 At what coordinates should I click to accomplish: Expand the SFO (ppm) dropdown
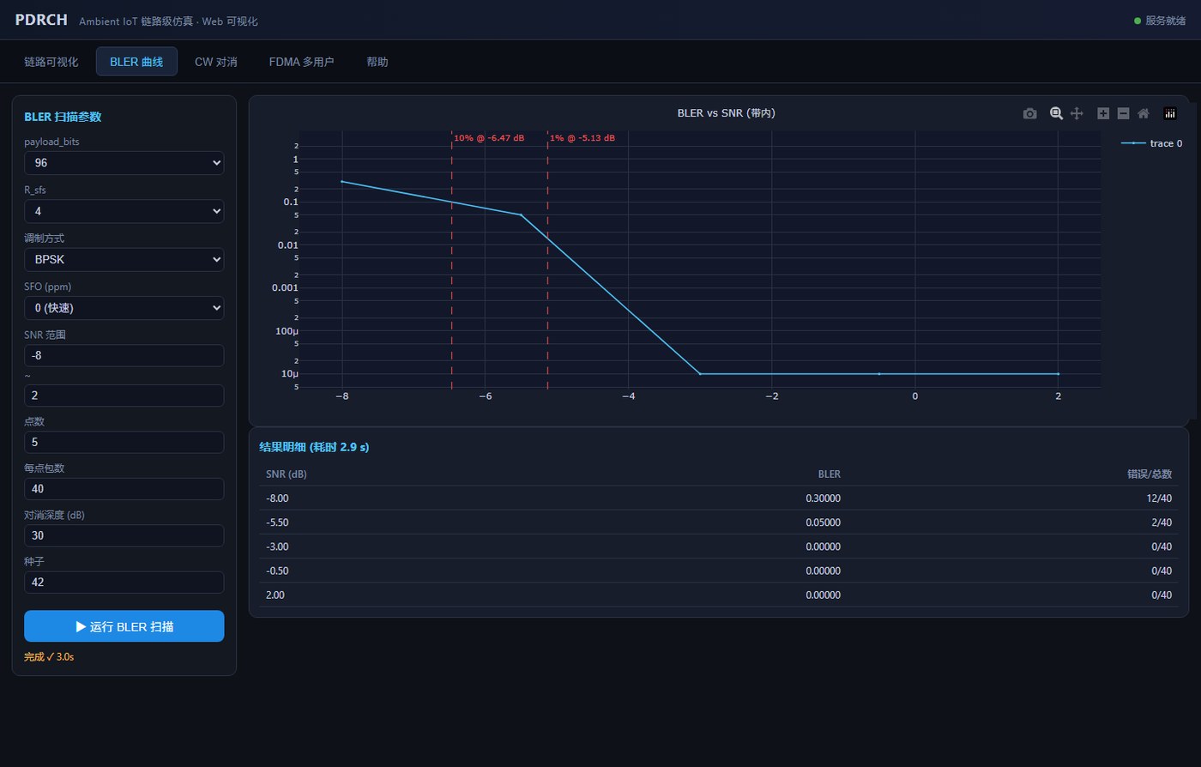tap(124, 308)
